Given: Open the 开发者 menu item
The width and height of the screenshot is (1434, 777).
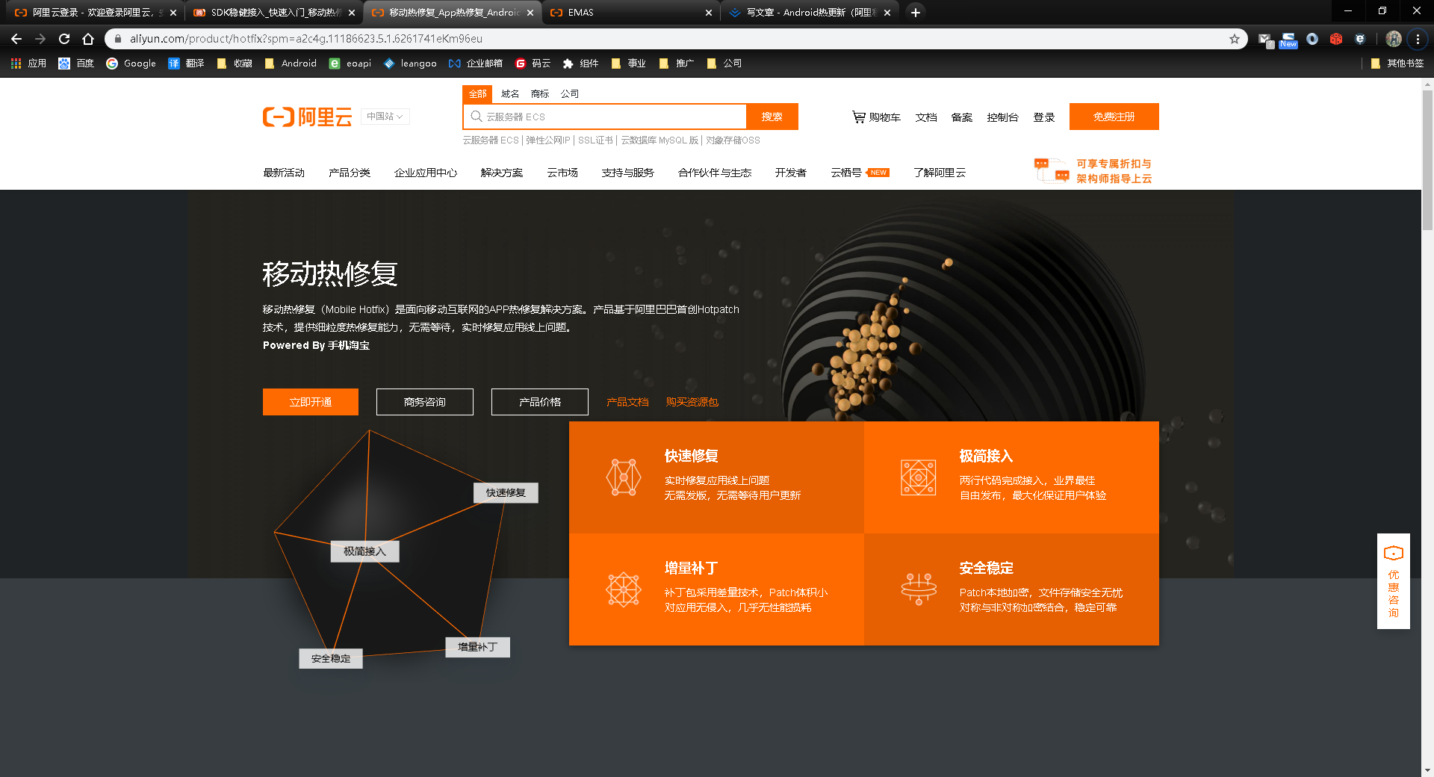Looking at the screenshot, I should click(x=791, y=173).
